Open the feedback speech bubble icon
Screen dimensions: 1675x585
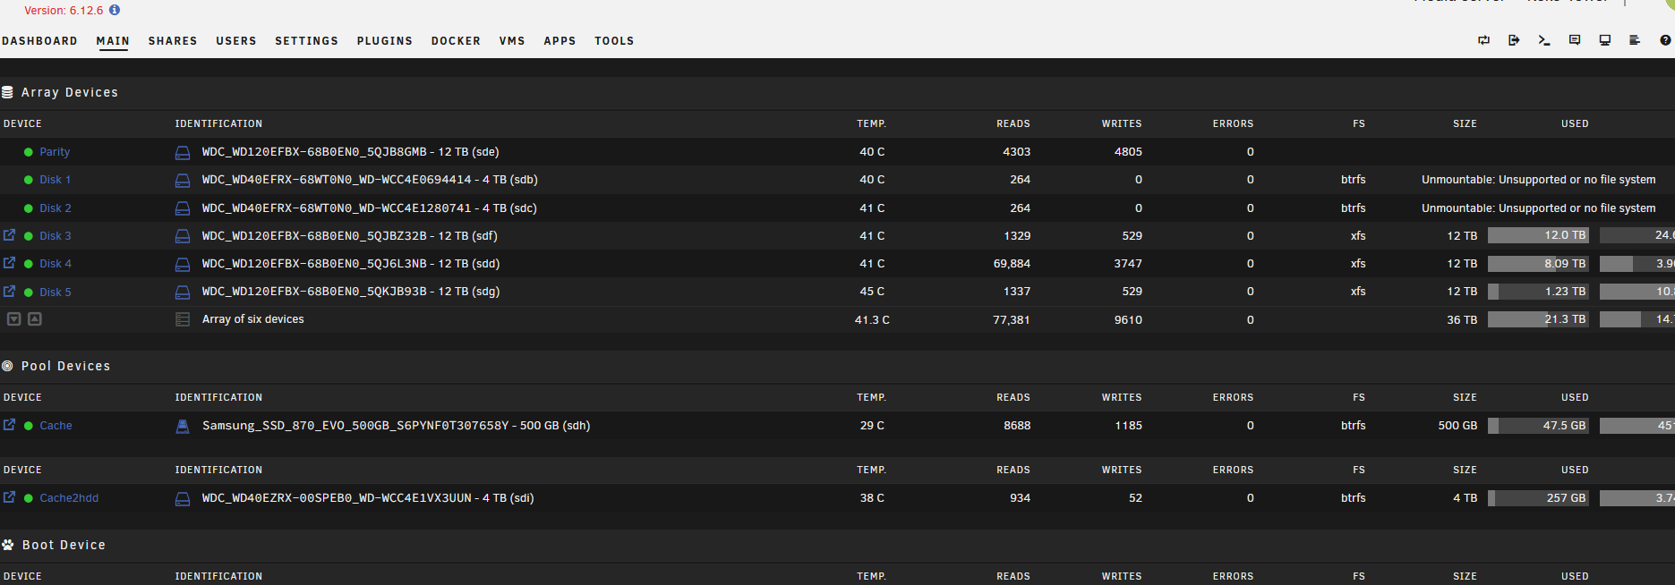coord(1575,40)
